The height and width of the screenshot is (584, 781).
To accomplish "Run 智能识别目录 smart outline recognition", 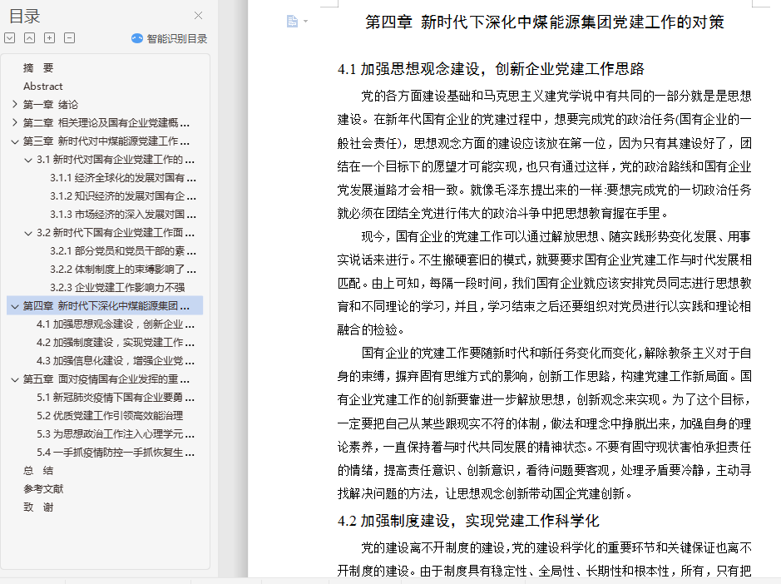I will click(x=170, y=38).
